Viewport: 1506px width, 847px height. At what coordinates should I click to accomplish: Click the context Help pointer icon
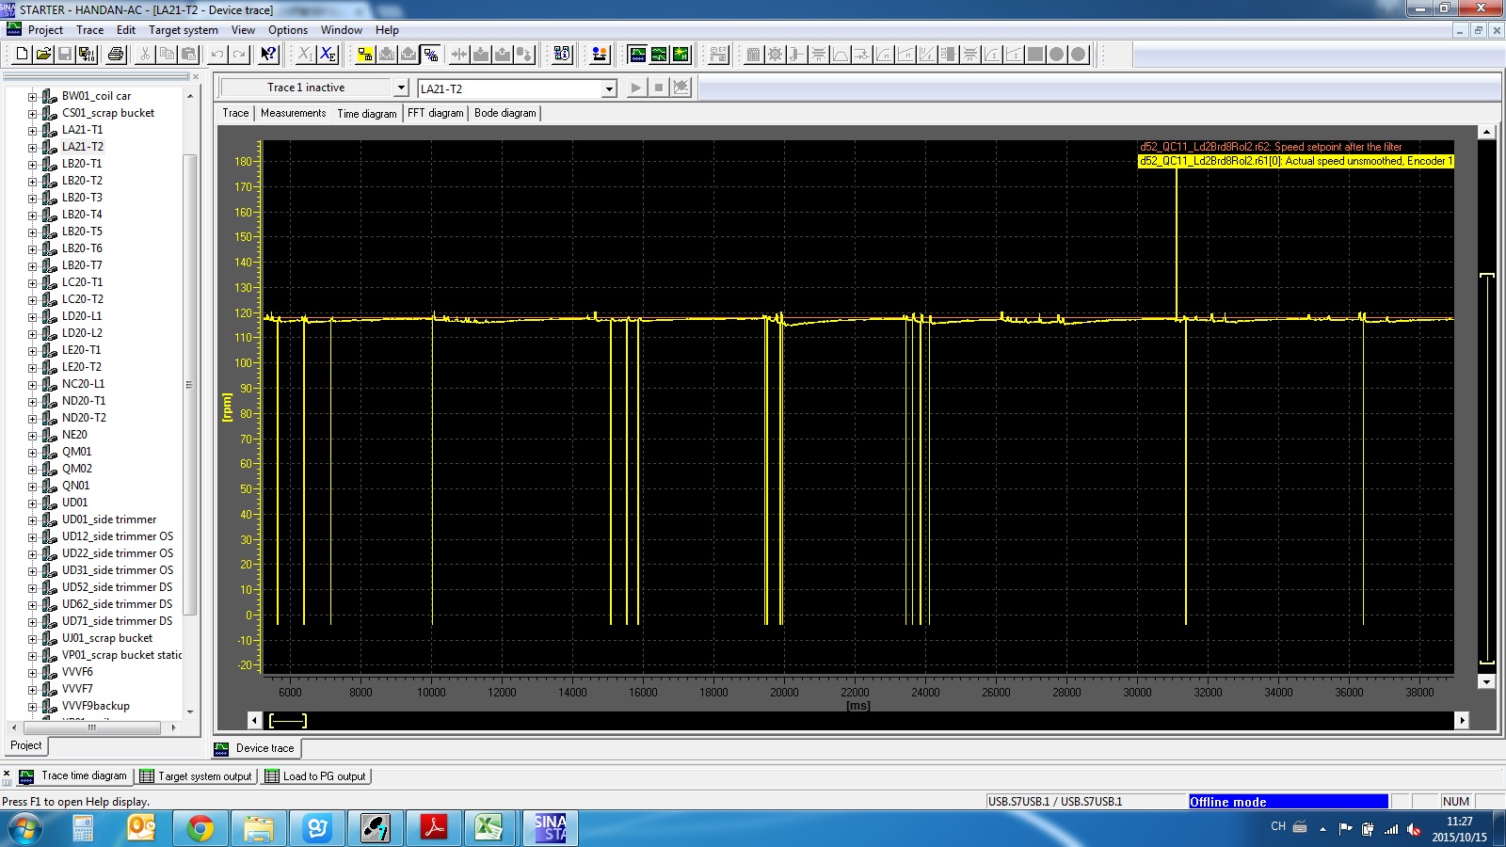click(x=268, y=55)
